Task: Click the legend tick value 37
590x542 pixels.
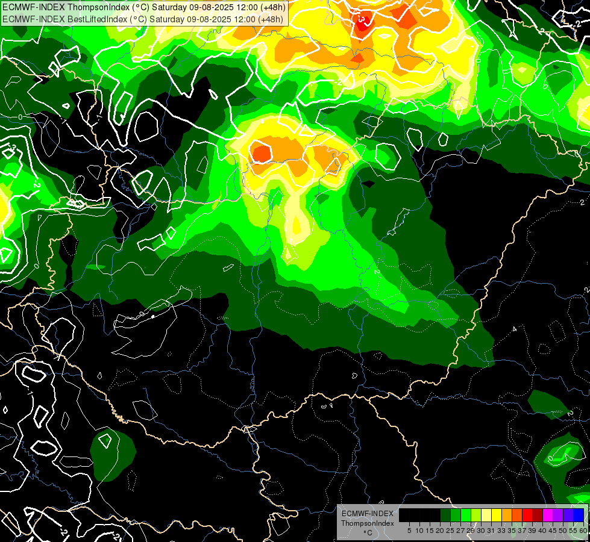Action: pos(522,531)
